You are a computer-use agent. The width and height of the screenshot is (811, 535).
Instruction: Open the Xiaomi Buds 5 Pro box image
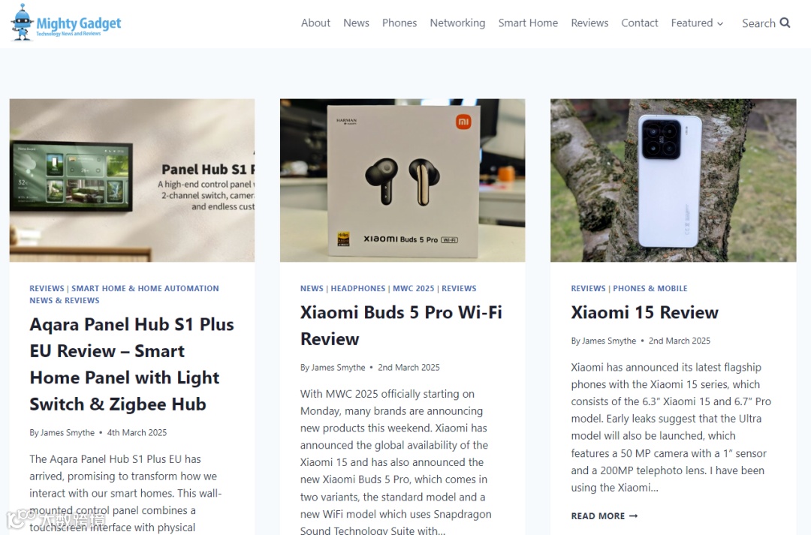coord(402,180)
